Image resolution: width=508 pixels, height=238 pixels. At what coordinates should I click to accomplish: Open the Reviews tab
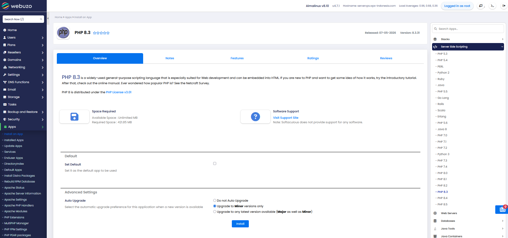tap(386, 58)
